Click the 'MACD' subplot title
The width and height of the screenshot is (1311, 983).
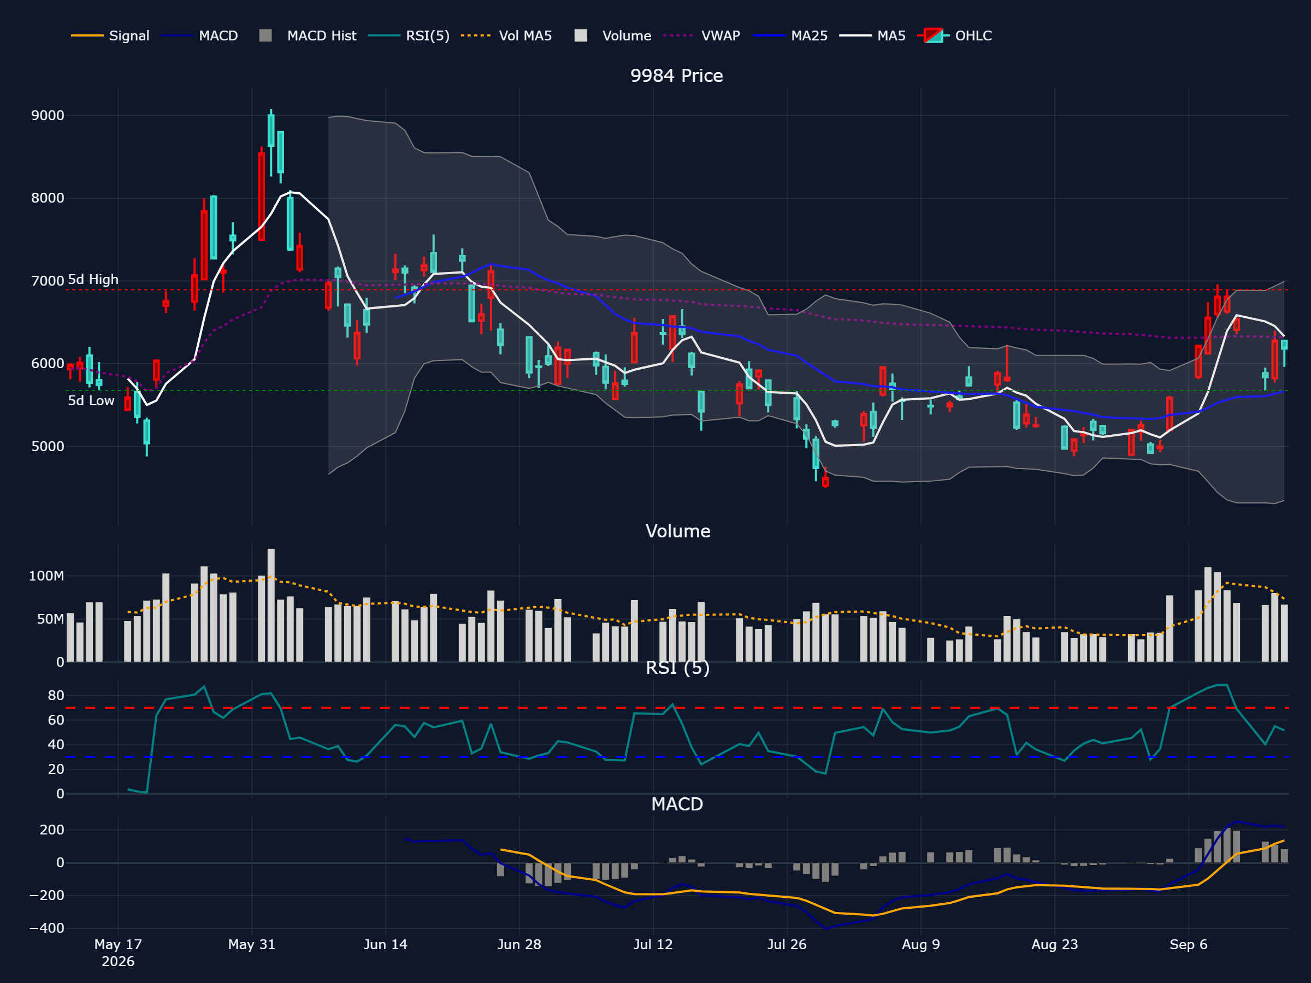pyautogui.click(x=677, y=804)
